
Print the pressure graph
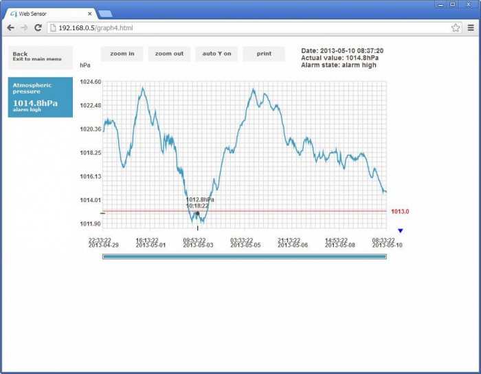coord(264,54)
